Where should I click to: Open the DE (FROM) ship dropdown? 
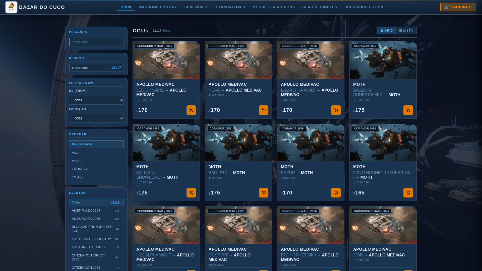96,100
